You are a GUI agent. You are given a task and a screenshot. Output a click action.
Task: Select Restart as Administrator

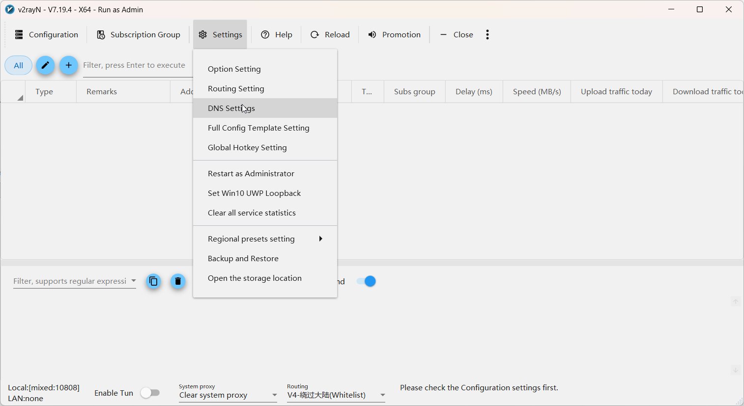(x=265, y=173)
